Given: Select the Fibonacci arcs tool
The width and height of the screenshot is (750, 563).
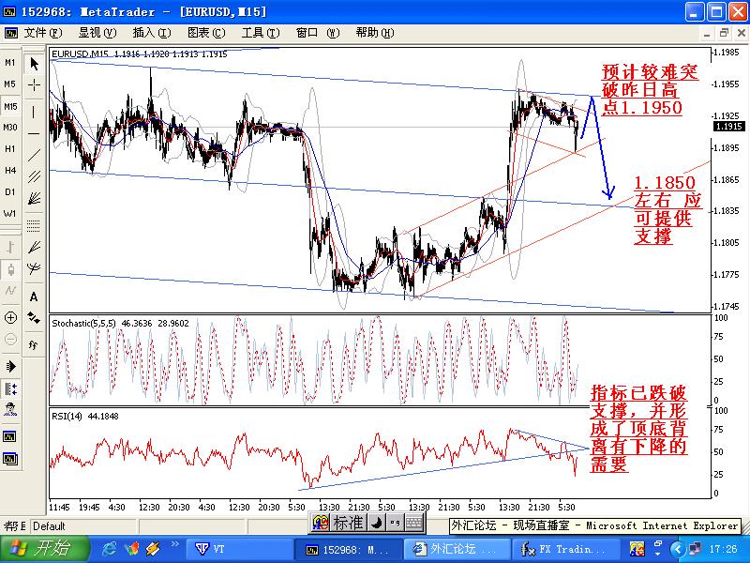Looking at the screenshot, I should tap(34, 268).
